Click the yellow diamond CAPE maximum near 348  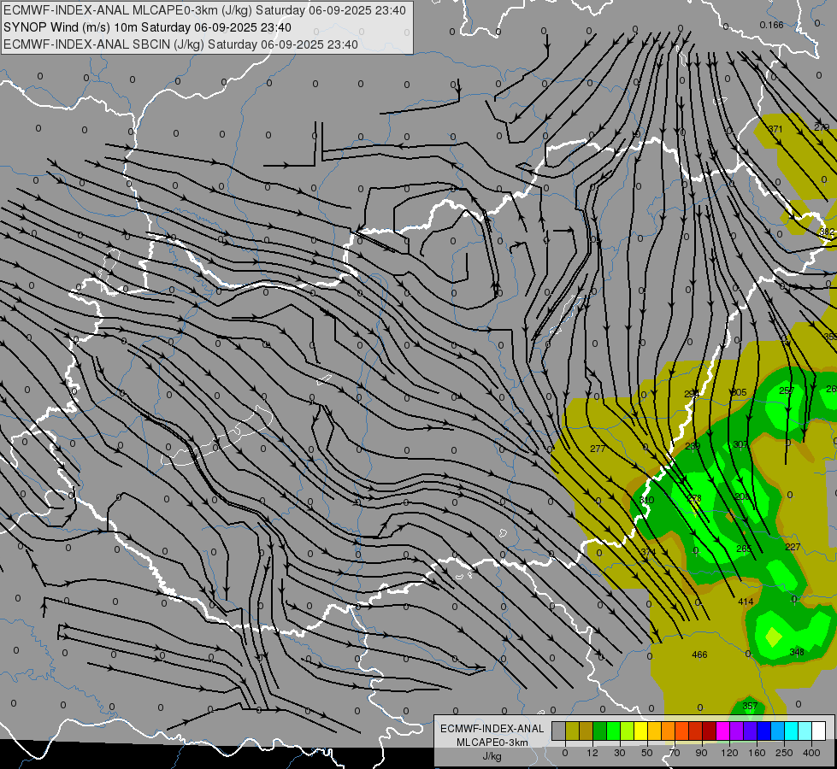tap(774, 637)
